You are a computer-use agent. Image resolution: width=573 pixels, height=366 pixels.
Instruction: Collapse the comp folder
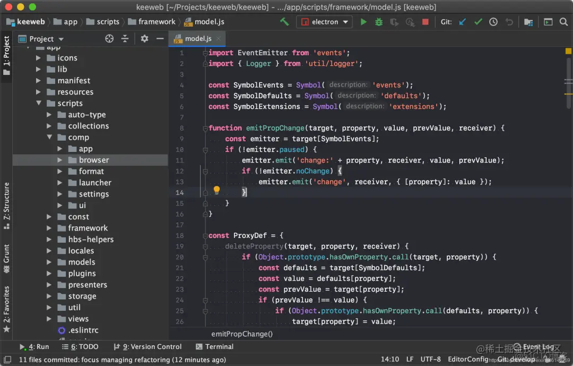49,137
